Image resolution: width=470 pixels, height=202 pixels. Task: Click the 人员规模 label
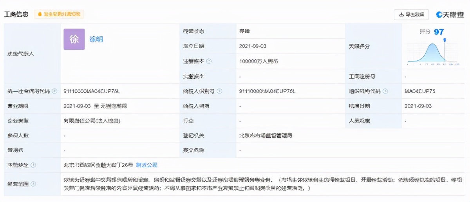[x=359, y=121]
